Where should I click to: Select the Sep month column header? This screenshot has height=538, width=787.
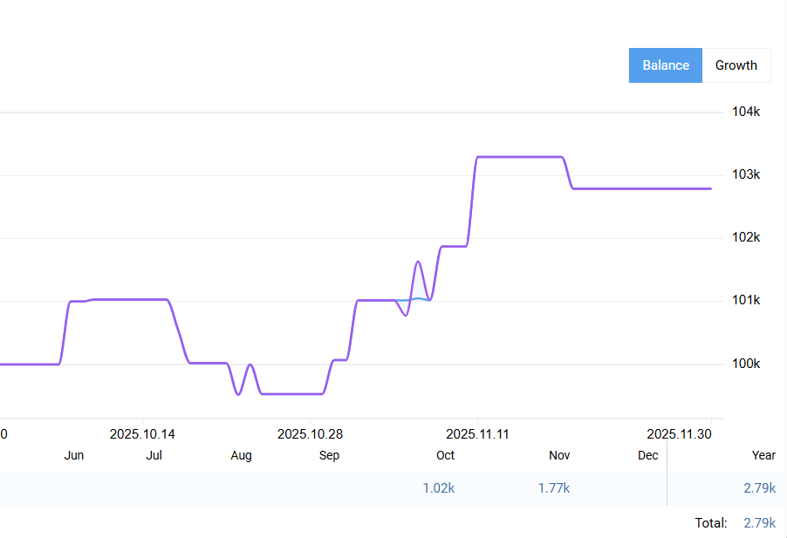329,455
